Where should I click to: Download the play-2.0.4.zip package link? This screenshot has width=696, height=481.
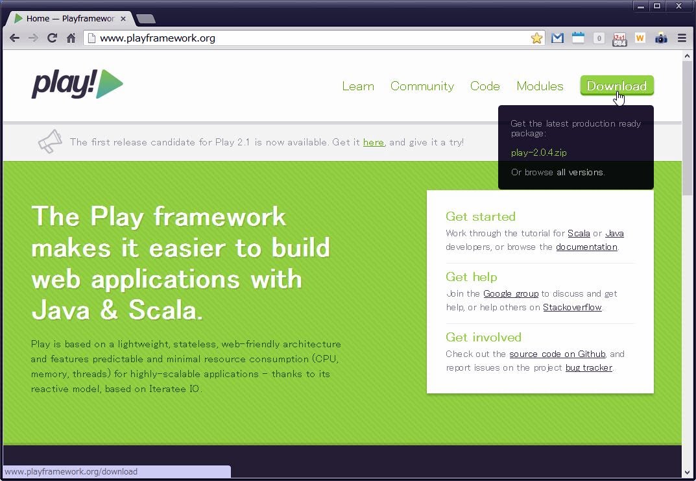538,153
